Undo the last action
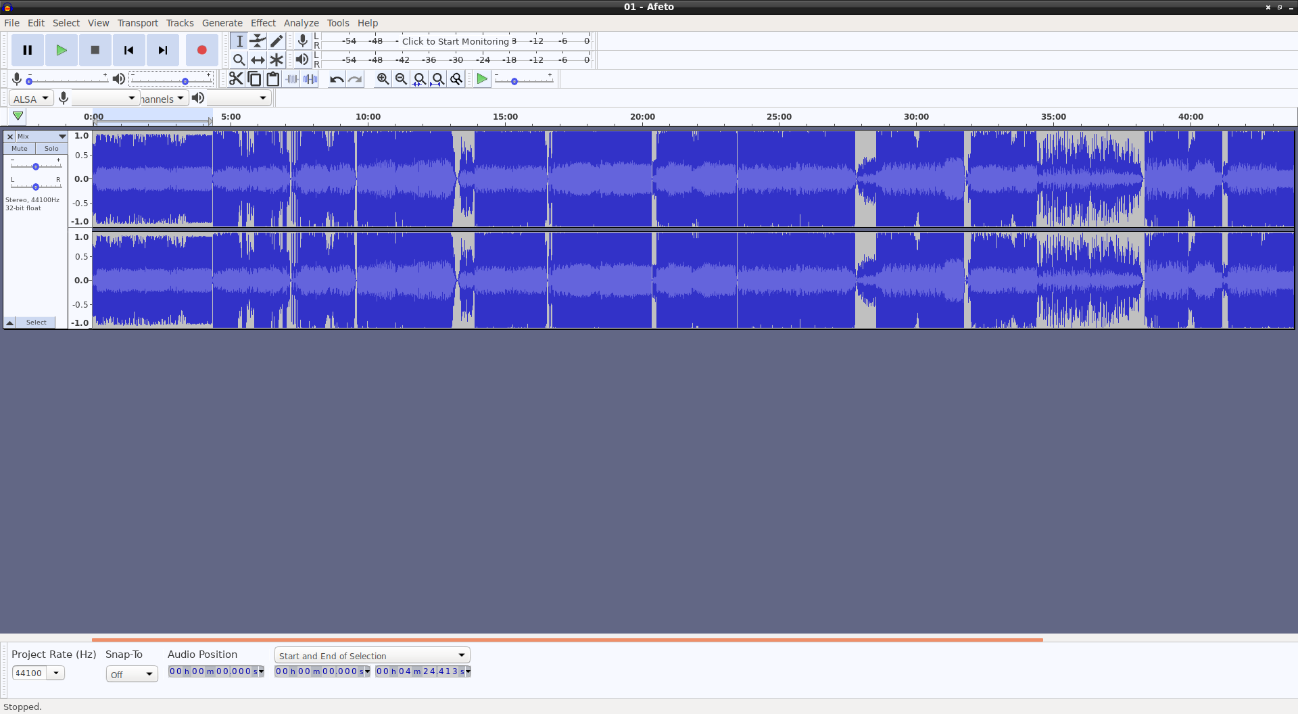 [x=337, y=79]
